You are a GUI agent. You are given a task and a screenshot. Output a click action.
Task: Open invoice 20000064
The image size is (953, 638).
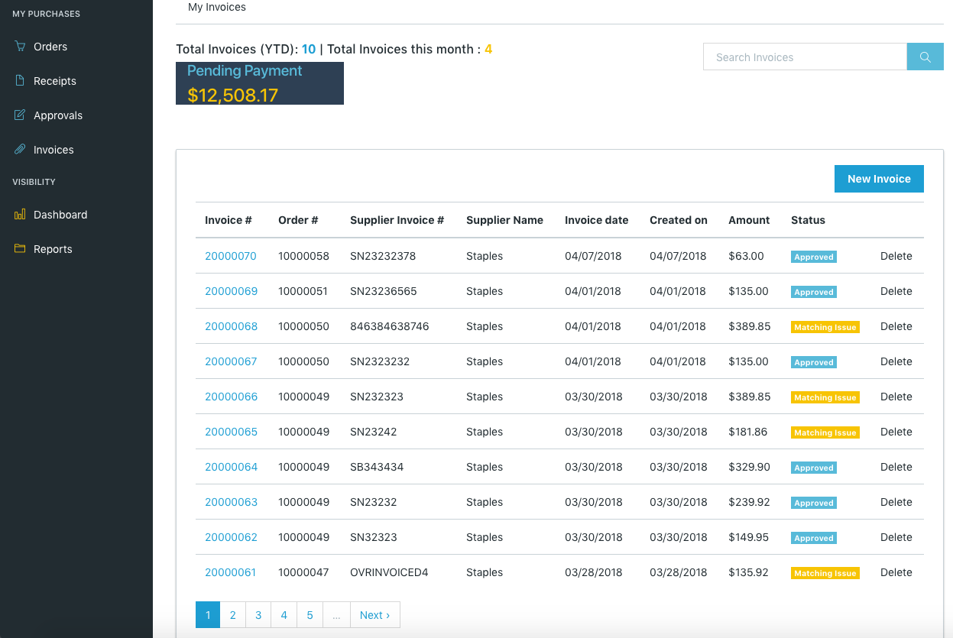(x=231, y=467)
